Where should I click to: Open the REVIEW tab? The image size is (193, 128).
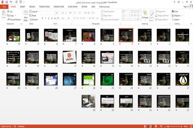pos(84,7)
